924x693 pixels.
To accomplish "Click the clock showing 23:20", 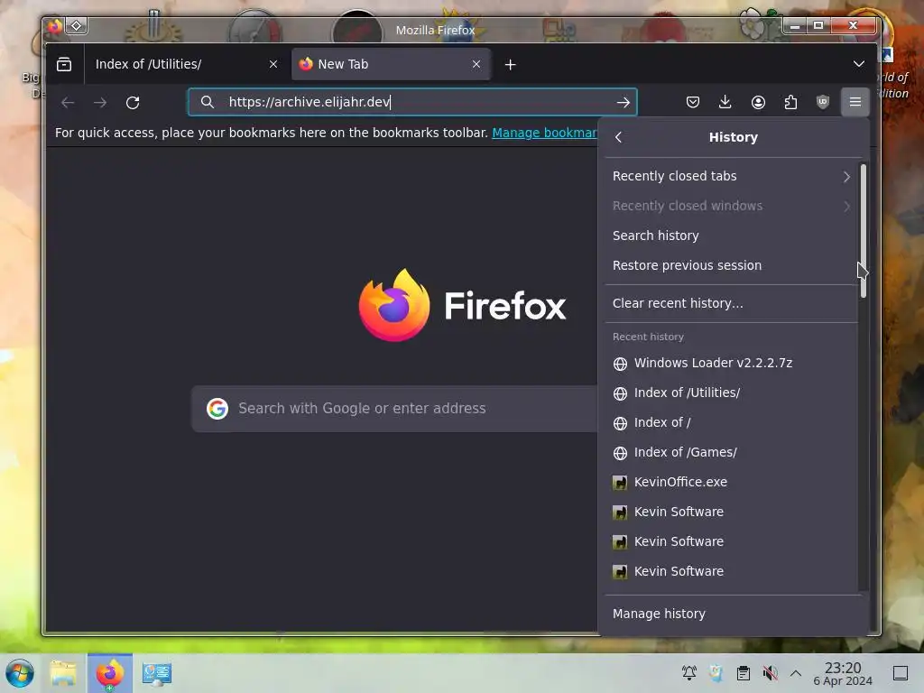I will (843, 673).
